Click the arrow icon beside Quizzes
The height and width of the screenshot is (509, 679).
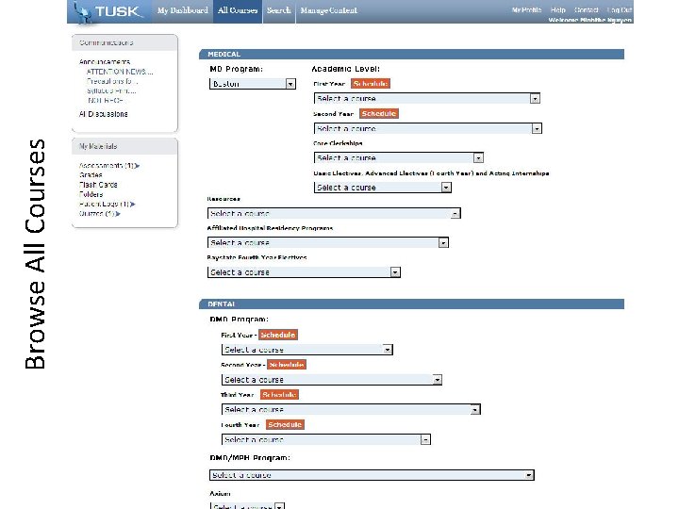pyautogui.click(x=118, y=214)
